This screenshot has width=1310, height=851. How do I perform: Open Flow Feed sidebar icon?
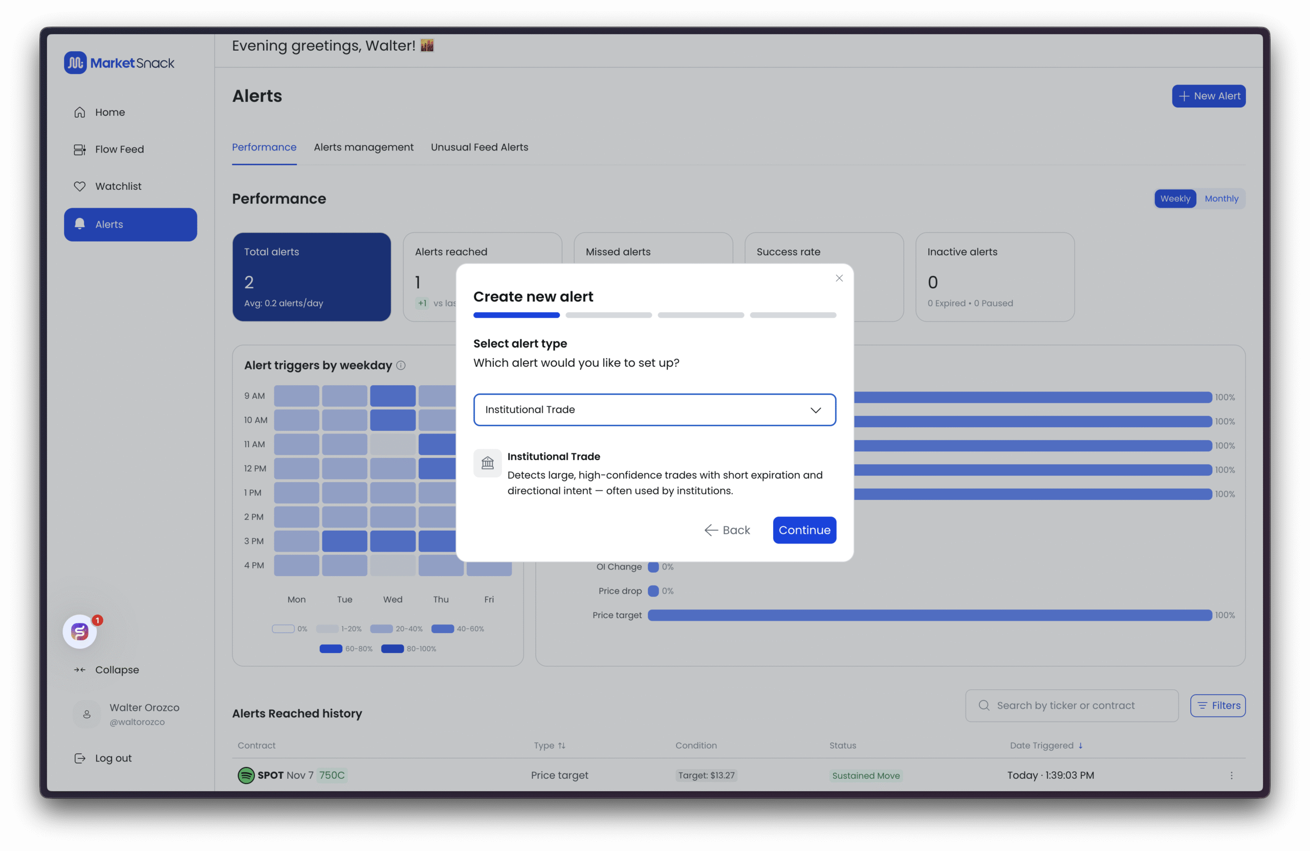pyautogui.click(x=80, y=149)
